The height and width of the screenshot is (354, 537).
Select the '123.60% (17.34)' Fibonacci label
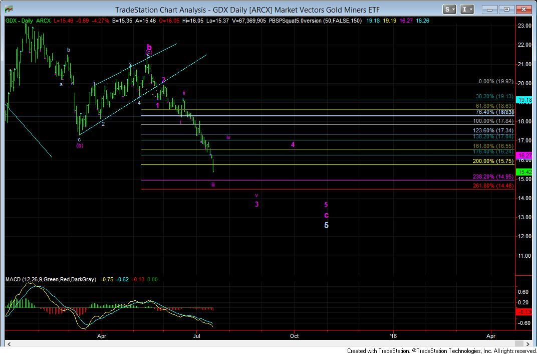493,130
